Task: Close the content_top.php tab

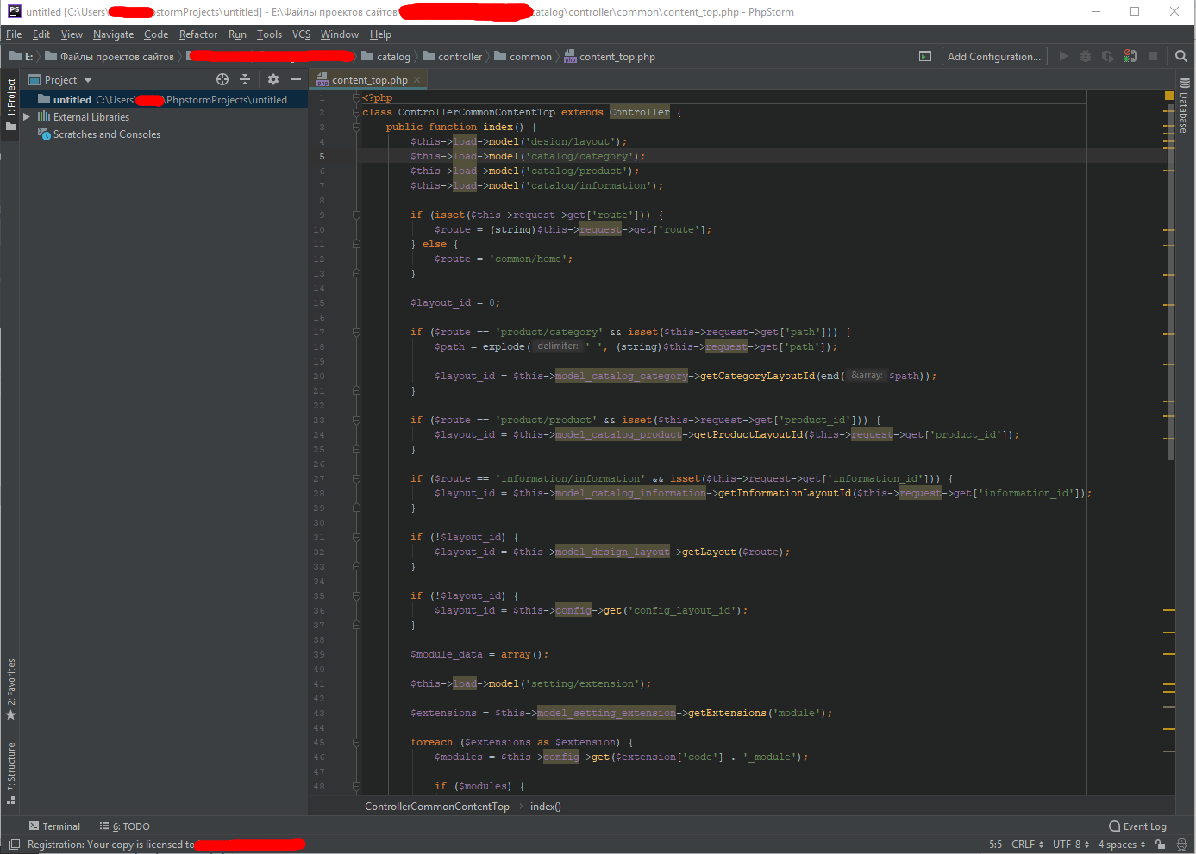Action: tap(417, 79)
